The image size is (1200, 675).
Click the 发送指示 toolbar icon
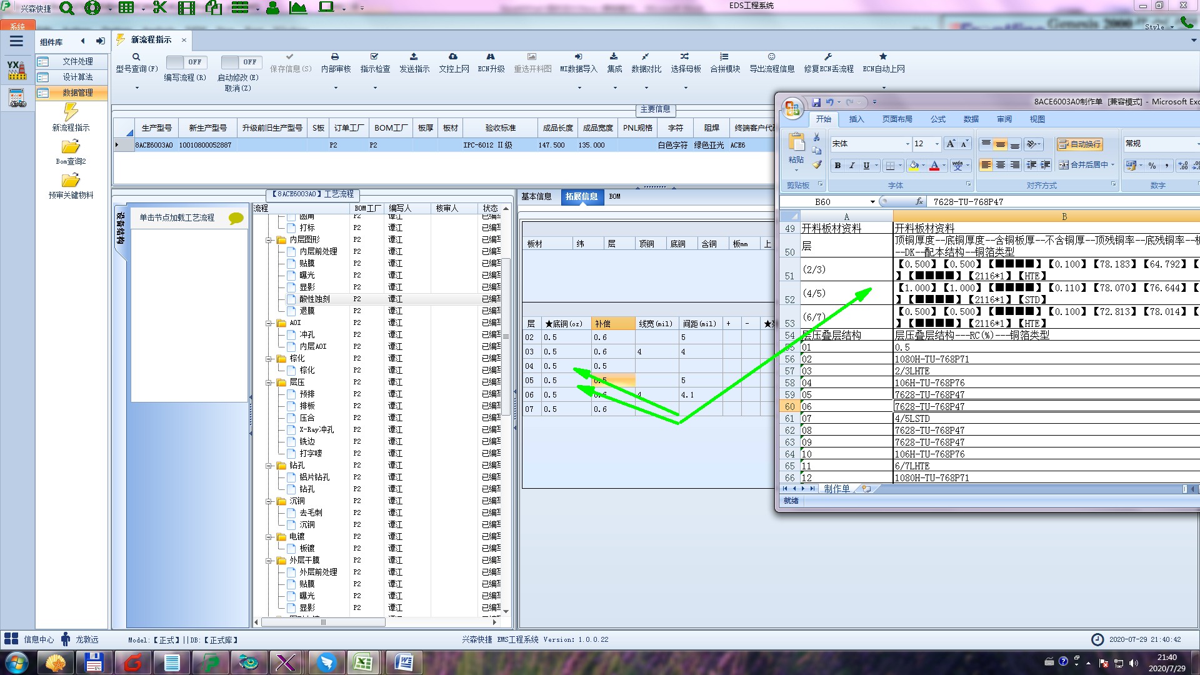tap(414, 57)
